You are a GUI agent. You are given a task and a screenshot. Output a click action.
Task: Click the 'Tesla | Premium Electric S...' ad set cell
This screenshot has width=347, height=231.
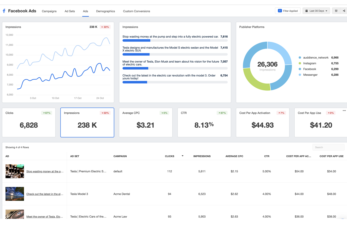coord(88,172)
